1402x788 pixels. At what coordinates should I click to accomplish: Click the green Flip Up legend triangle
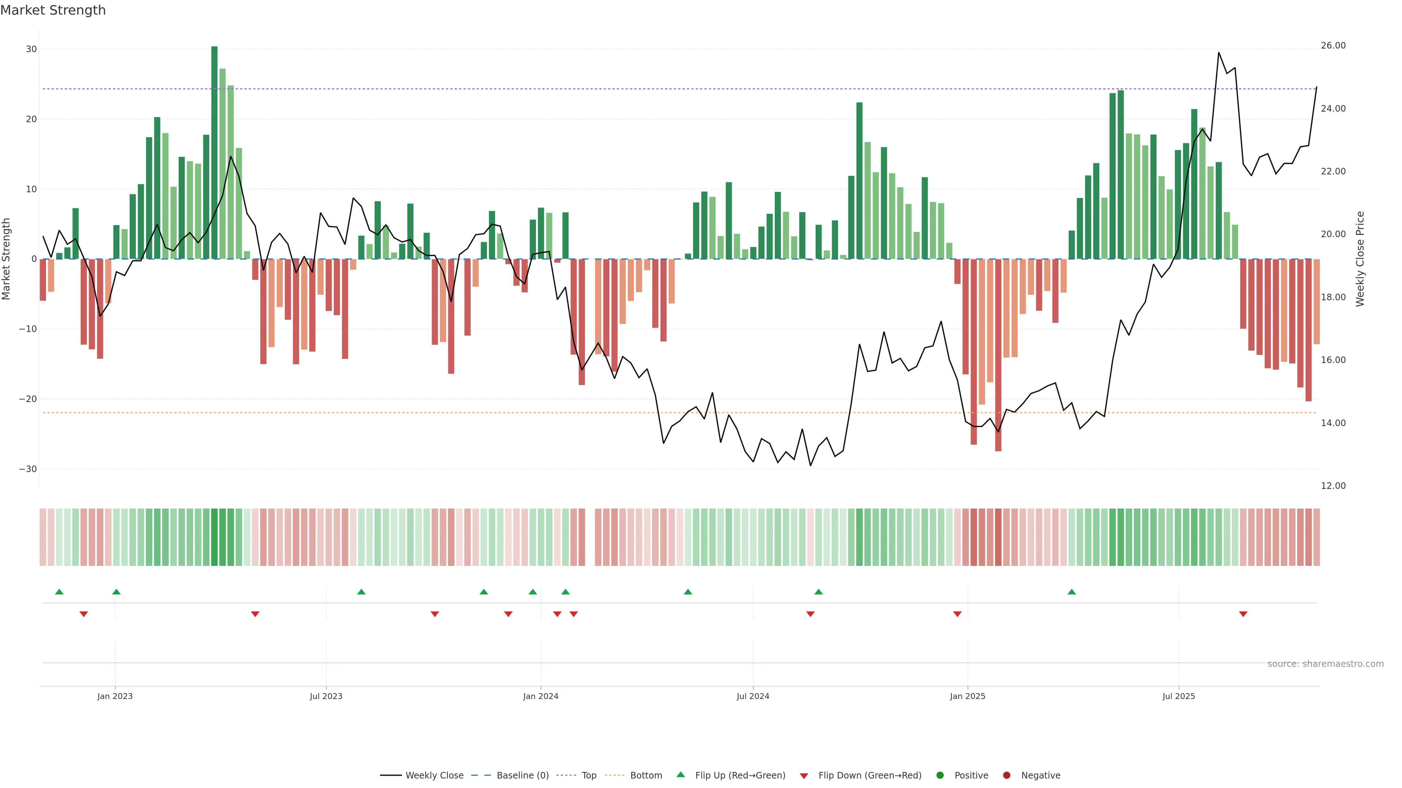pyautogui.click(x=680, y=775)
